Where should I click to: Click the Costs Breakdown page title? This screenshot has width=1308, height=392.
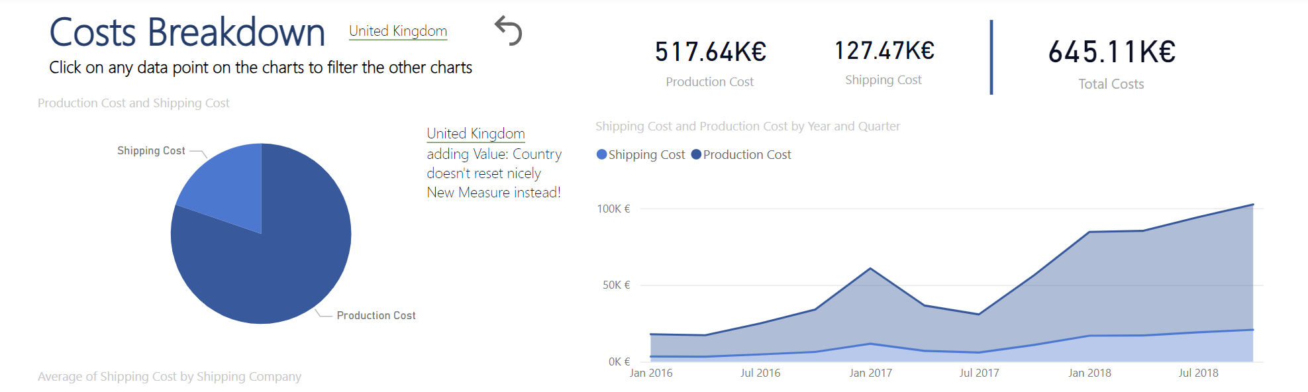(187, 32)
